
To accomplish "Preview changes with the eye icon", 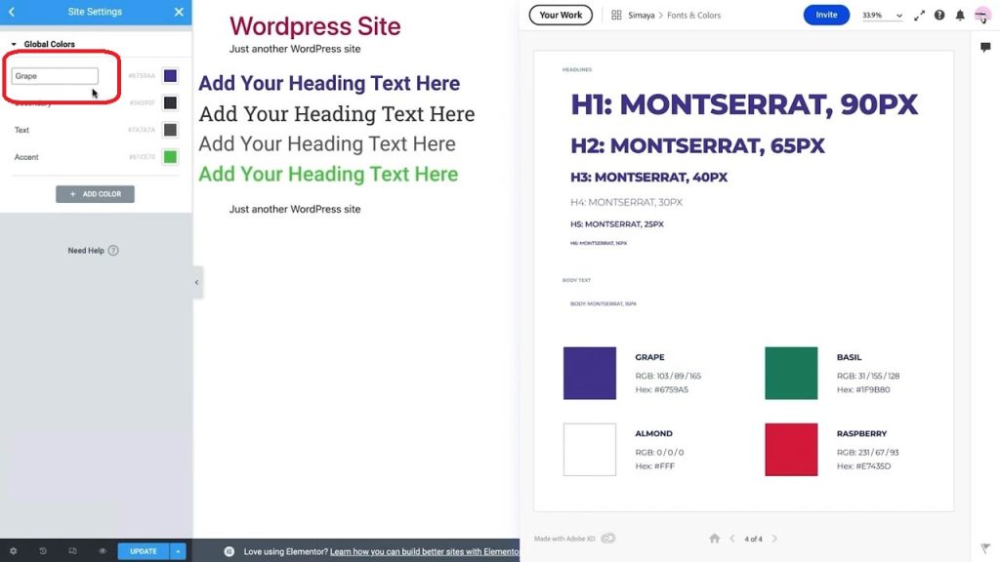I will 102,551.
